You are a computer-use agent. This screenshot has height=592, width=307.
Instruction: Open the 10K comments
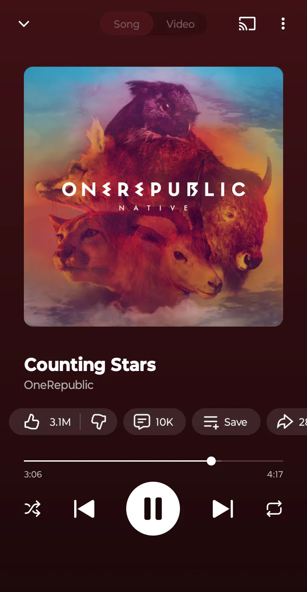click(154, 422)
